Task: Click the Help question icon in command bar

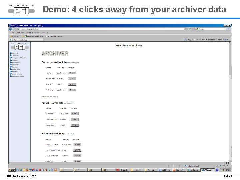Action: click(x=225, y=40)
